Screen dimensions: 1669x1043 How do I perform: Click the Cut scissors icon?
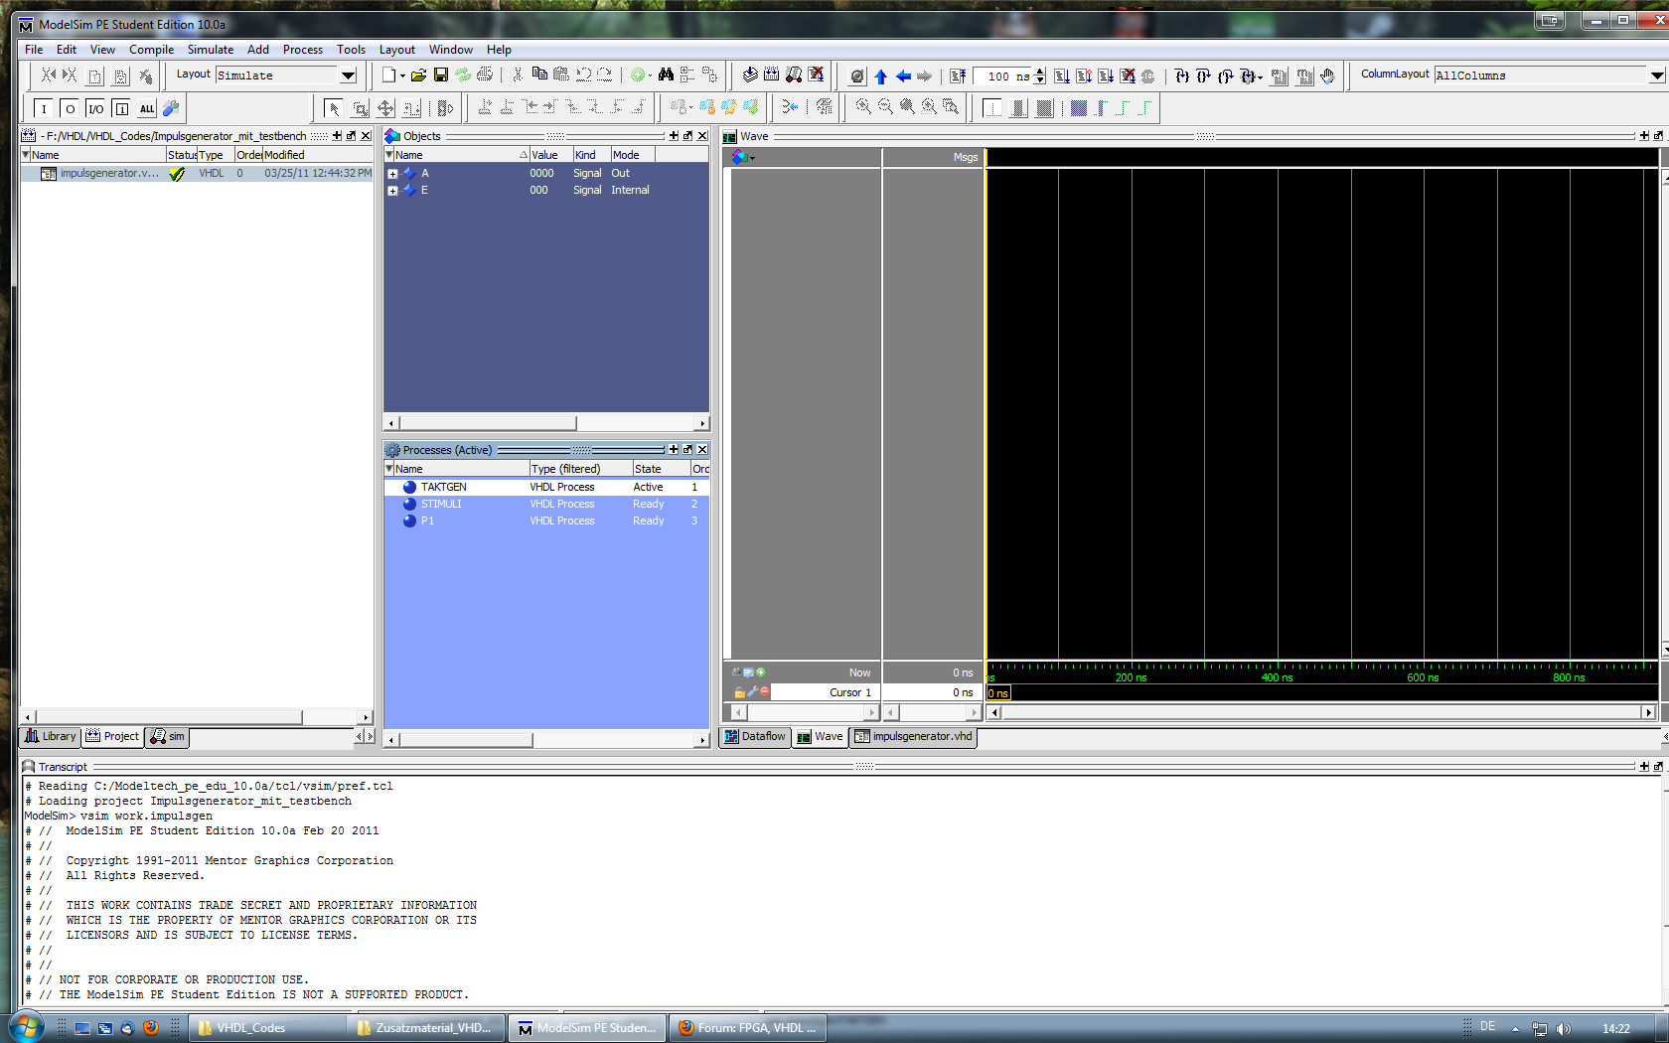coord(517,75)
